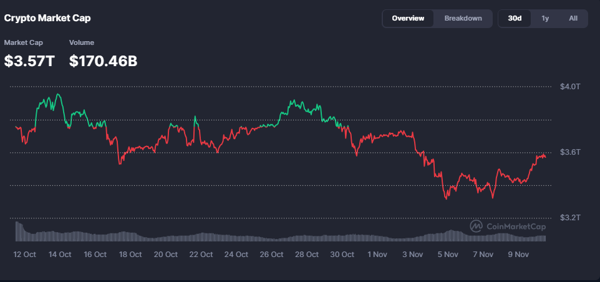Click the $3.57T market cap value
Viewport: 600px width, 282px height.
[x=31, y=61]
